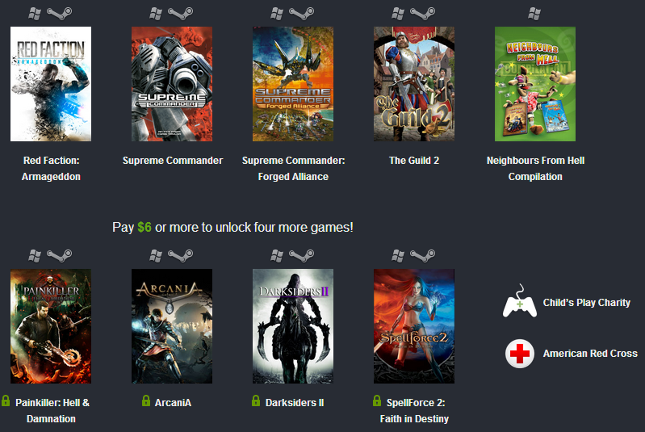Image resolution: width=645 pixels, height=432 pixels.
Task: Click the green $6 price text
Action: coord(144,227)
